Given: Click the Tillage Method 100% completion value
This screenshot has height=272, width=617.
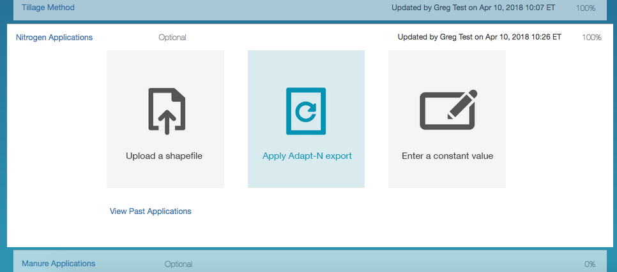Looking at the screenshot, I should (x=586, y=8).
